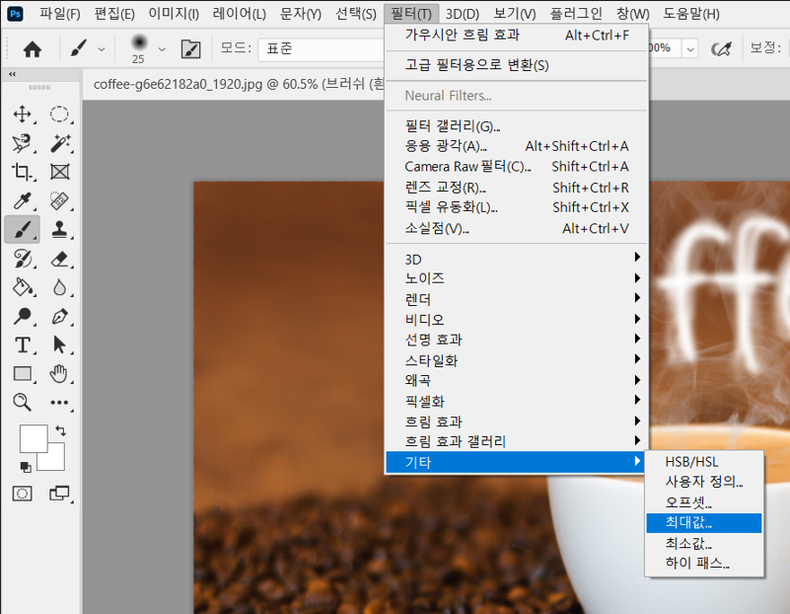Select the Clone Stamp tool
Image resolution: width=790 pixels, height=614 pixels.
click(59, 230)
